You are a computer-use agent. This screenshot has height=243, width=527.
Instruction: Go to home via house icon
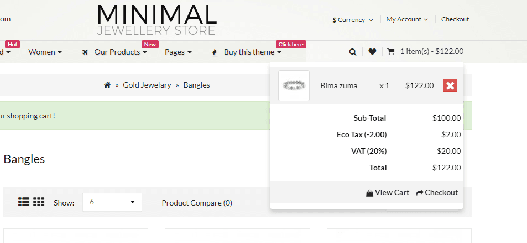[107, 85]
